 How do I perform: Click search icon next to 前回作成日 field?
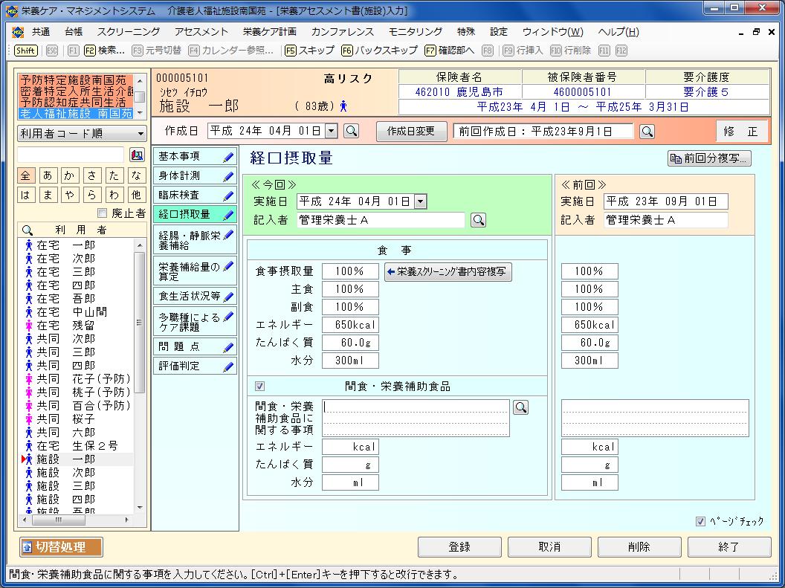647,131
